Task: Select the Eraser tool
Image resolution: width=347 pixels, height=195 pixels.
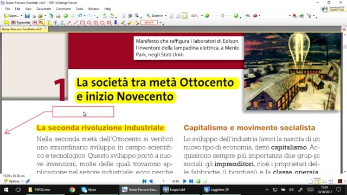Action: (x=130, y=23)
